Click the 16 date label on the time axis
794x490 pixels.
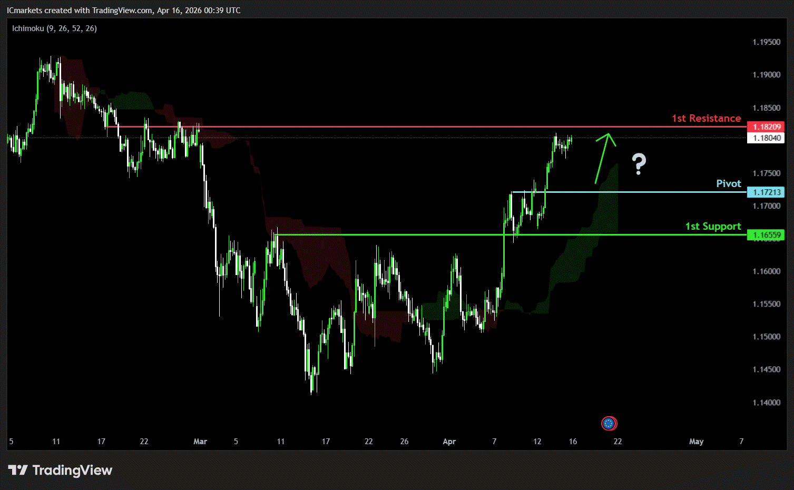(573, 442)
